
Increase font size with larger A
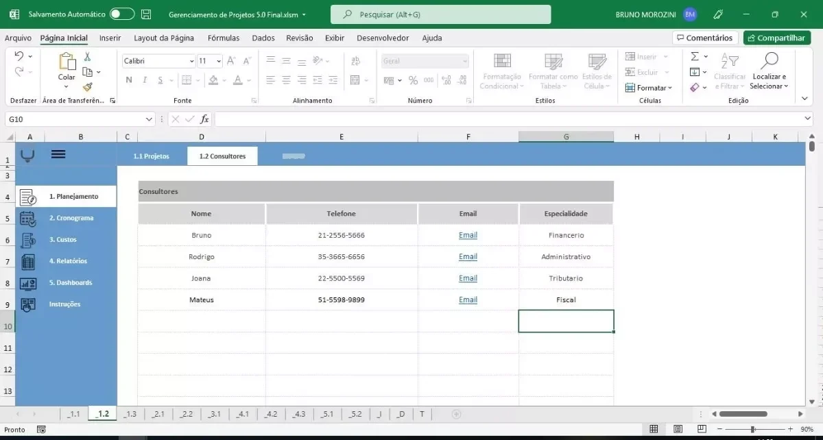(231, 61)
